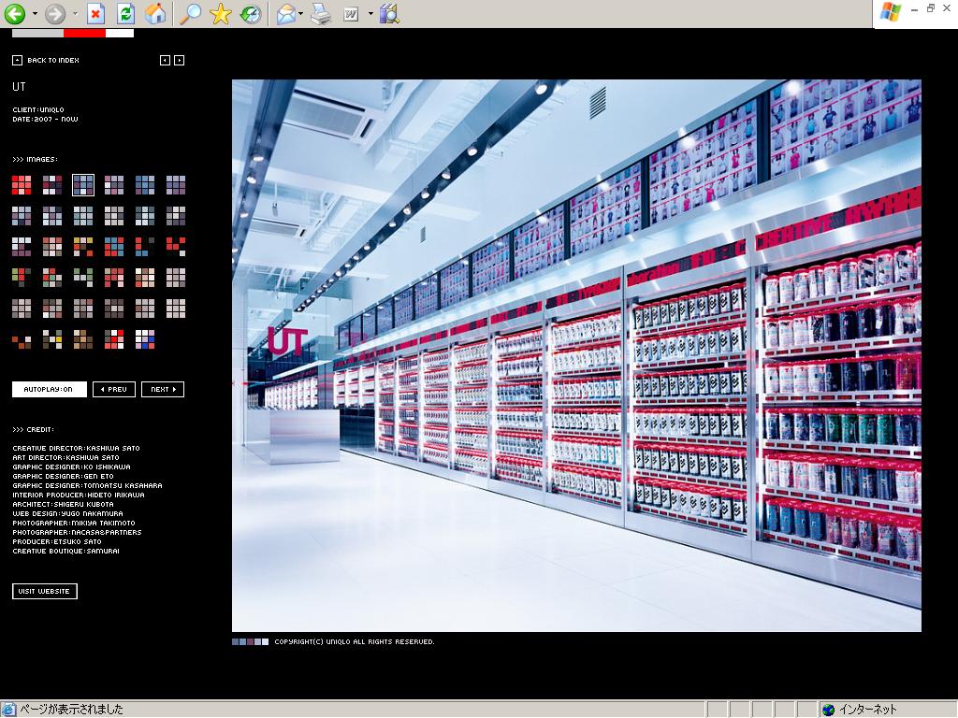Click the 'WEB DESIGN:YUGO NAKAMURA' credit line
958x718 pixels.
point(67,513)
